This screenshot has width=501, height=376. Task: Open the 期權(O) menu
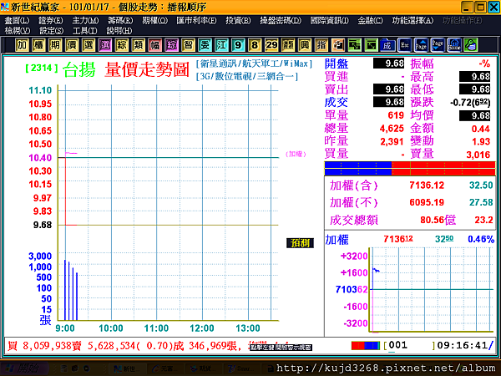(x=155, y=20)
